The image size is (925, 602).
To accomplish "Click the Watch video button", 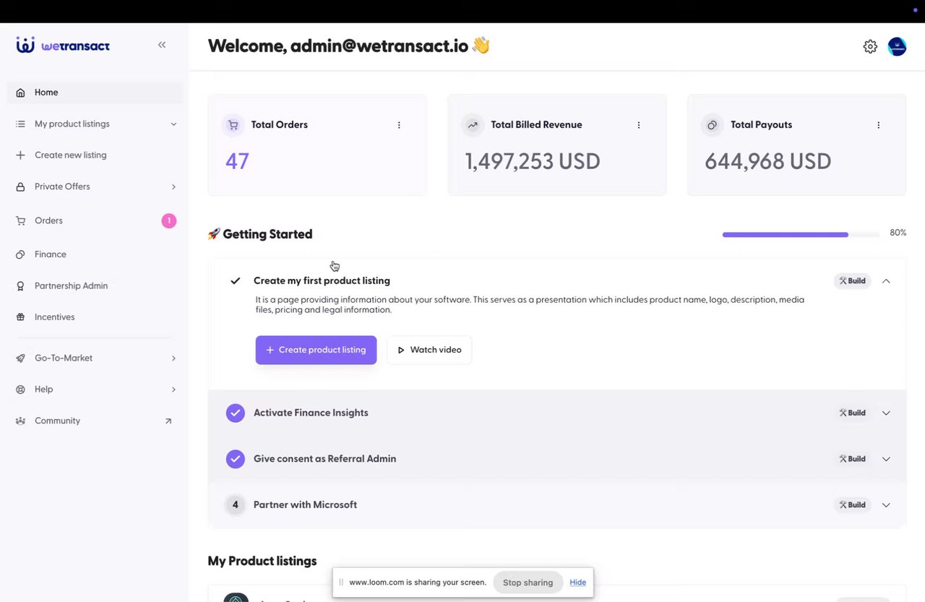I will (429, 350).
